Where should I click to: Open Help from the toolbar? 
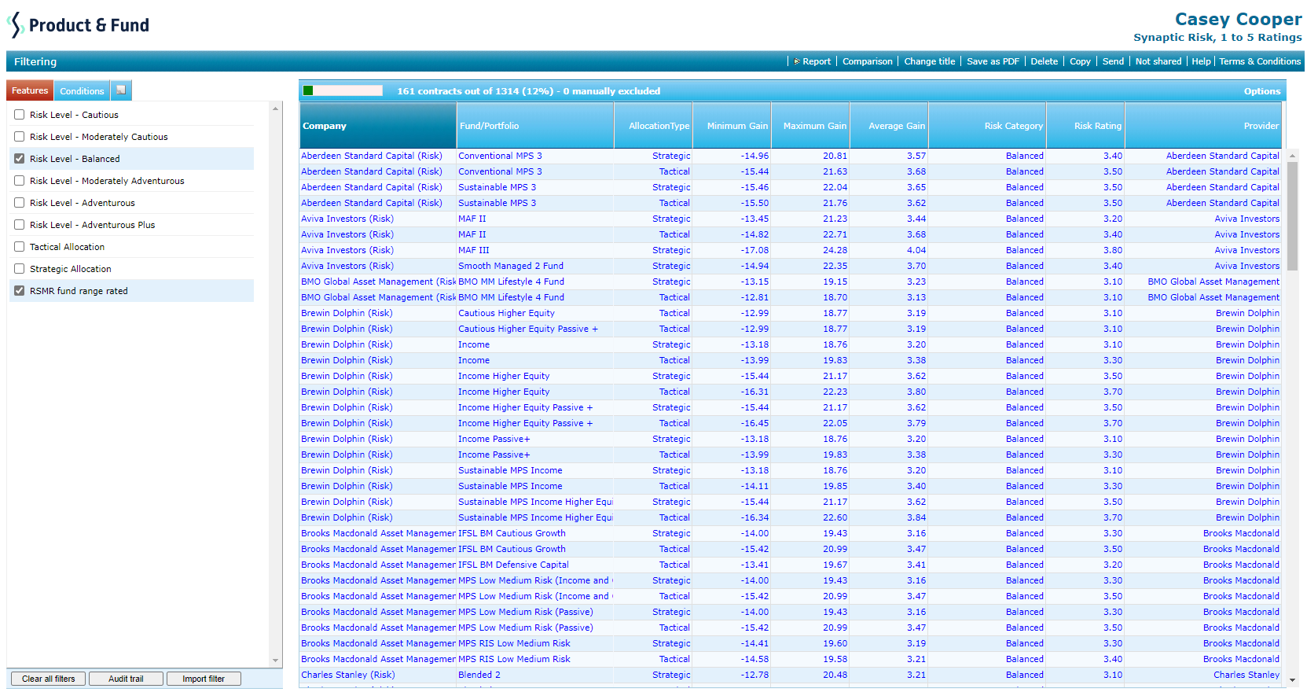[1201, 61]
